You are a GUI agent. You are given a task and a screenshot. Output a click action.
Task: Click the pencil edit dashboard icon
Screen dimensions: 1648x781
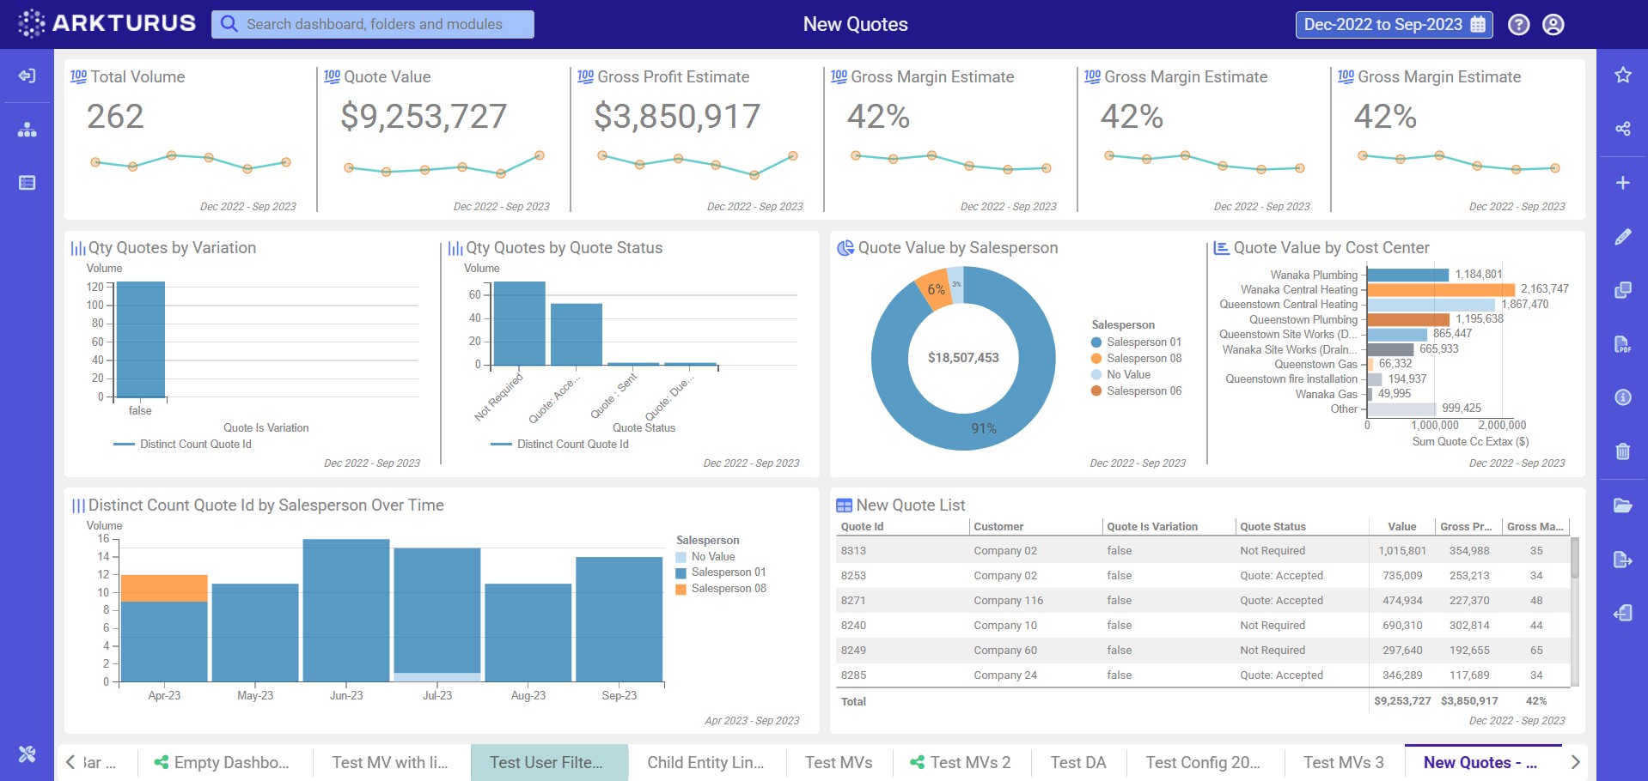(1622, 237)
